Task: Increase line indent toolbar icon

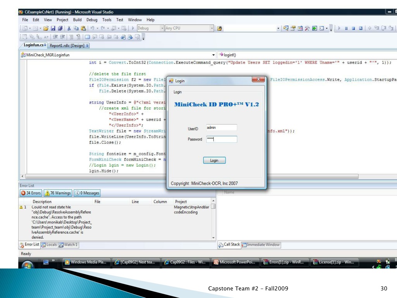Action: (62, 37)
